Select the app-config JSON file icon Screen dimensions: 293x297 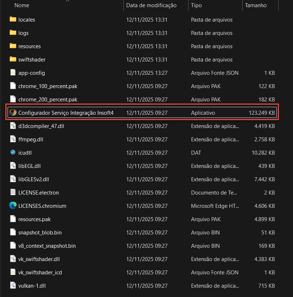pos(12,73)
